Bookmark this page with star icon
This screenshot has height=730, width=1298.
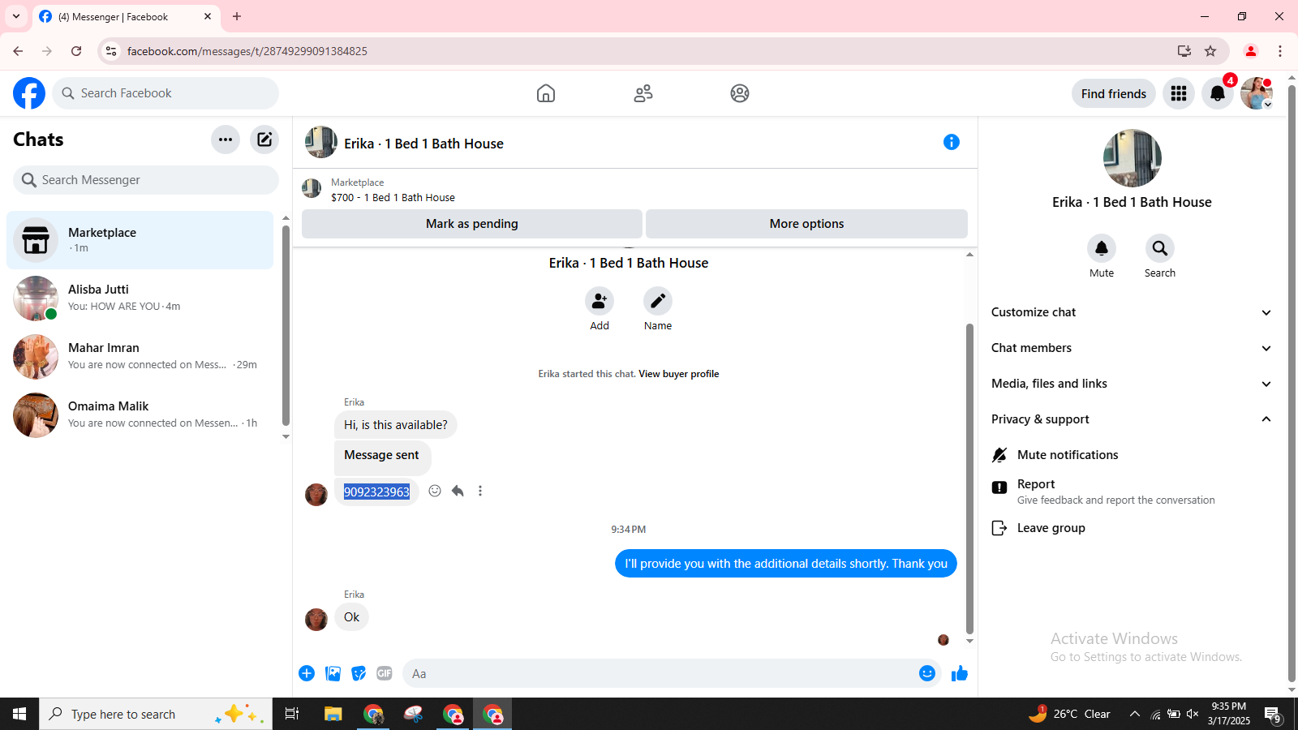[1210, 51]
